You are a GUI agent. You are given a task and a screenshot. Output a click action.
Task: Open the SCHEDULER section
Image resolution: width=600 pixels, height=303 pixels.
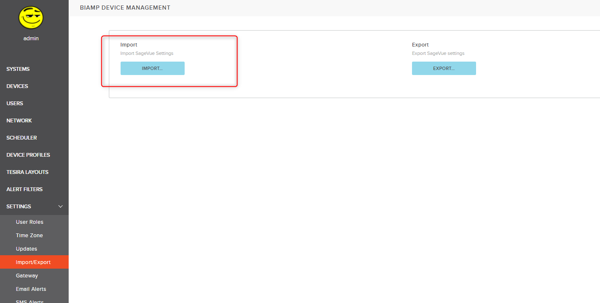click(21, 138)
